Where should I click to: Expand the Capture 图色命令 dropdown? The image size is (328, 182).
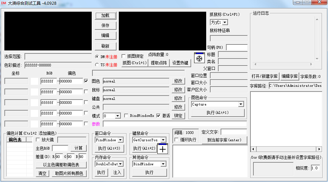tap(241, 104)
